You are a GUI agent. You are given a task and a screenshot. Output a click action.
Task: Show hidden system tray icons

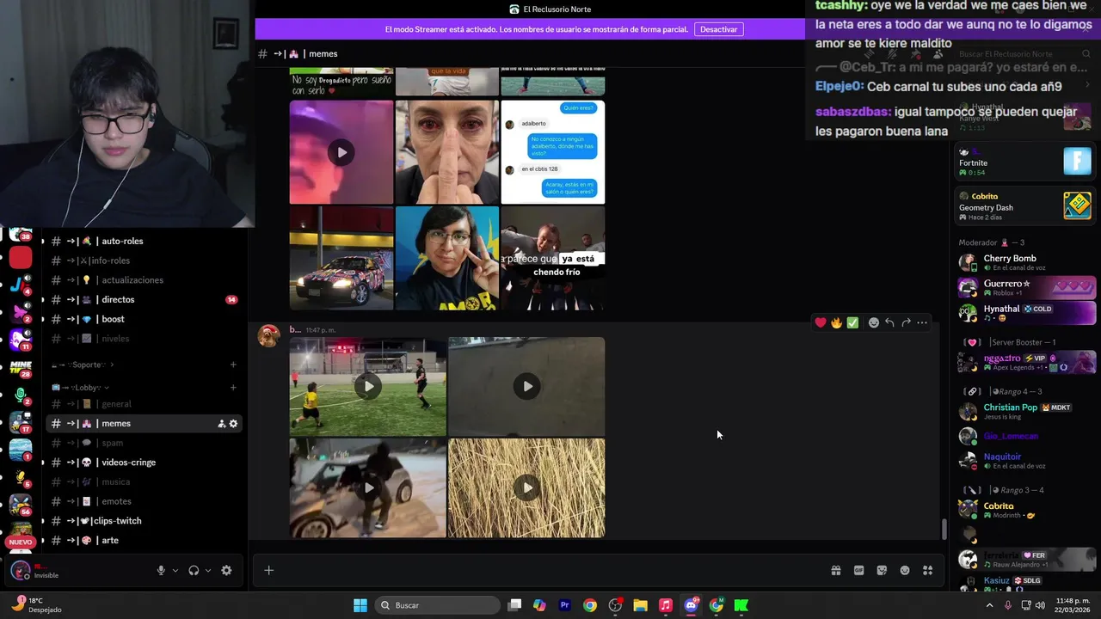tap(989, 605)
